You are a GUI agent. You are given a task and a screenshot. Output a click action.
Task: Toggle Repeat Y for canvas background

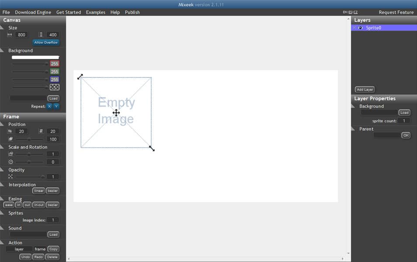56,106
